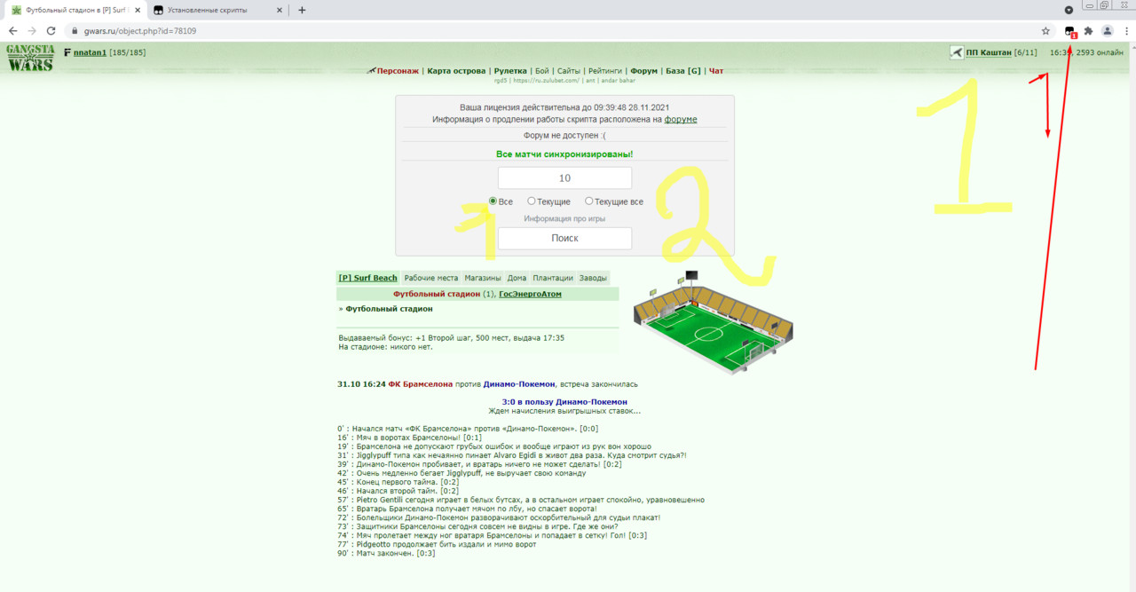Open Карта острова menu item
This screenshot has width=1136, height=592.
[456, 71]
